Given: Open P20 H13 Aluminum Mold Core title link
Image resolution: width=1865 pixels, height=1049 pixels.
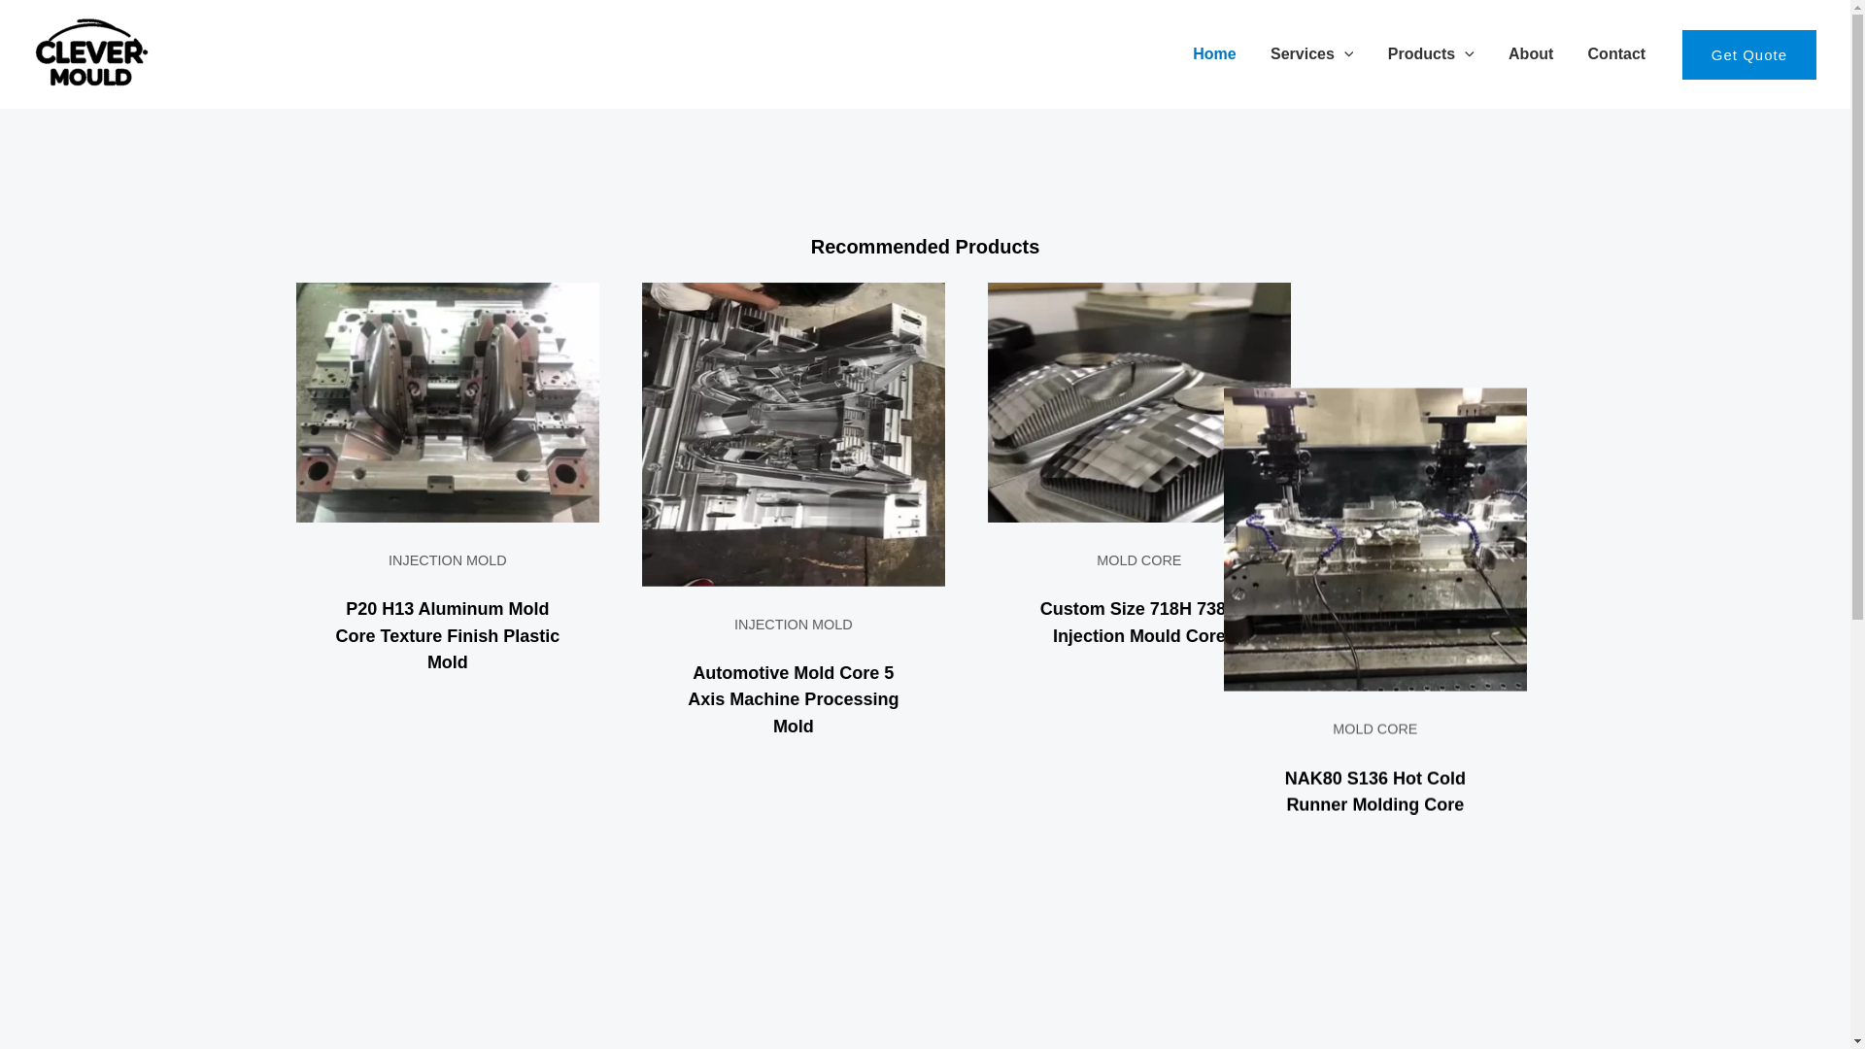Looking at the screenshot, I should [x=448, y=636].
